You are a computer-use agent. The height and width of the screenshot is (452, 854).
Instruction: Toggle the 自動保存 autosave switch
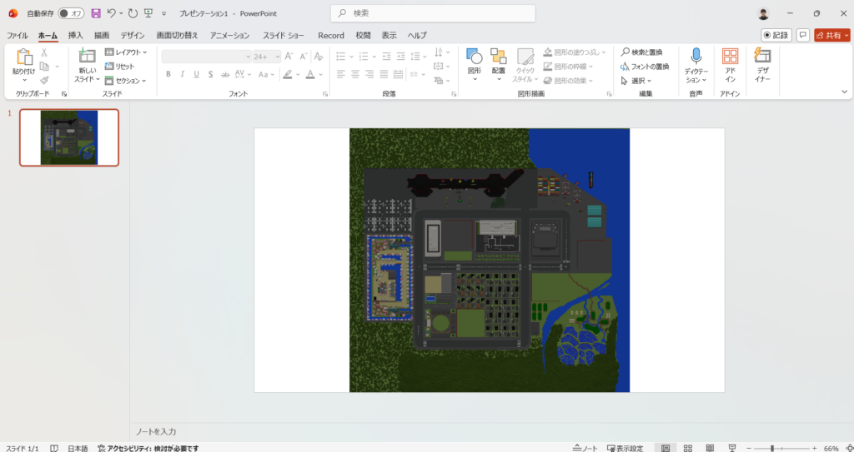71,13
